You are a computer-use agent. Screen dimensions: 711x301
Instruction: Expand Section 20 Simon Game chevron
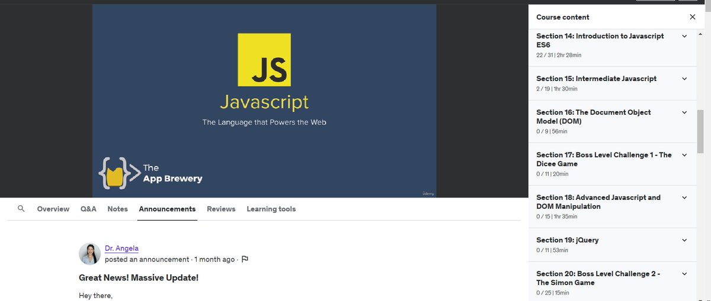pyautogui.click(x=684, y=274)
